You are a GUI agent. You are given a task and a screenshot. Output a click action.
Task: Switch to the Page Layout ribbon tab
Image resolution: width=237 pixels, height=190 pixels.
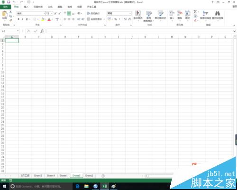tap(38, 7)
